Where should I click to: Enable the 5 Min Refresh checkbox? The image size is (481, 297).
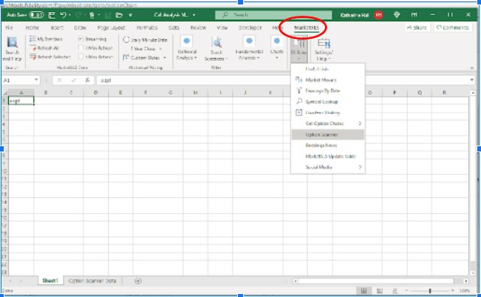click(81, 57)
